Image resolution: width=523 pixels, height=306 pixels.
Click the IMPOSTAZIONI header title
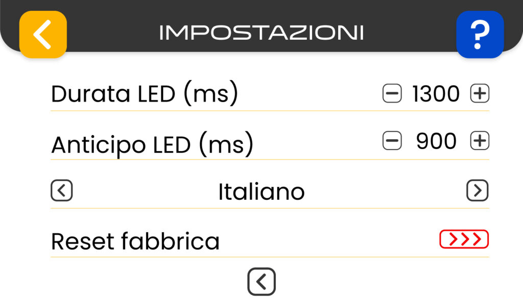pos(261,33)
